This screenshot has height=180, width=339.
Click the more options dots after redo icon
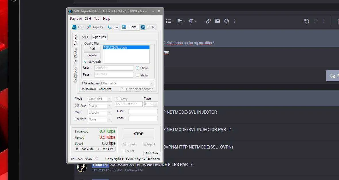[x=324, y=21]
